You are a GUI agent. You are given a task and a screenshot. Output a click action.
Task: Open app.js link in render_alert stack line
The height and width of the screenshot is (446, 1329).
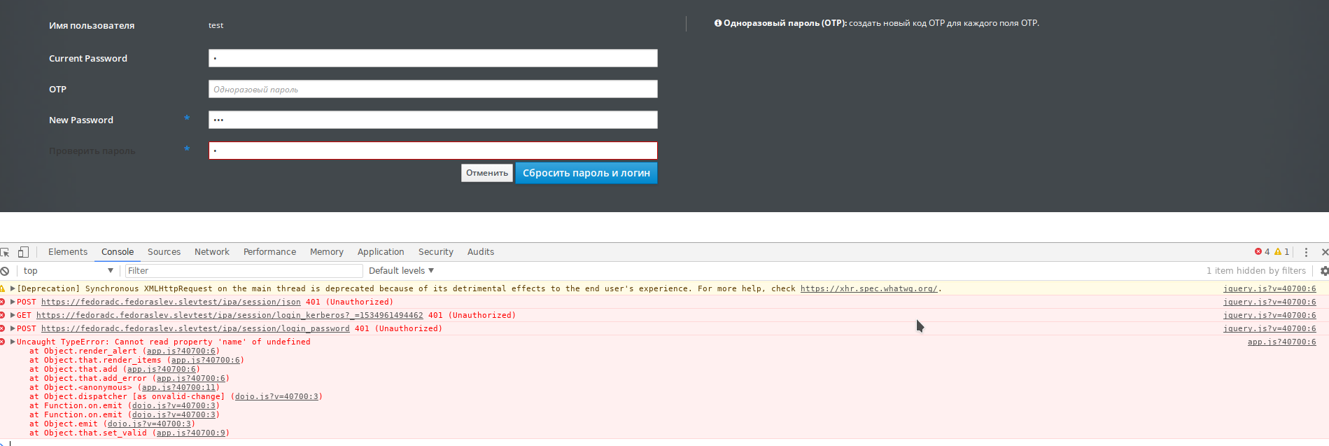pos(181,351)
